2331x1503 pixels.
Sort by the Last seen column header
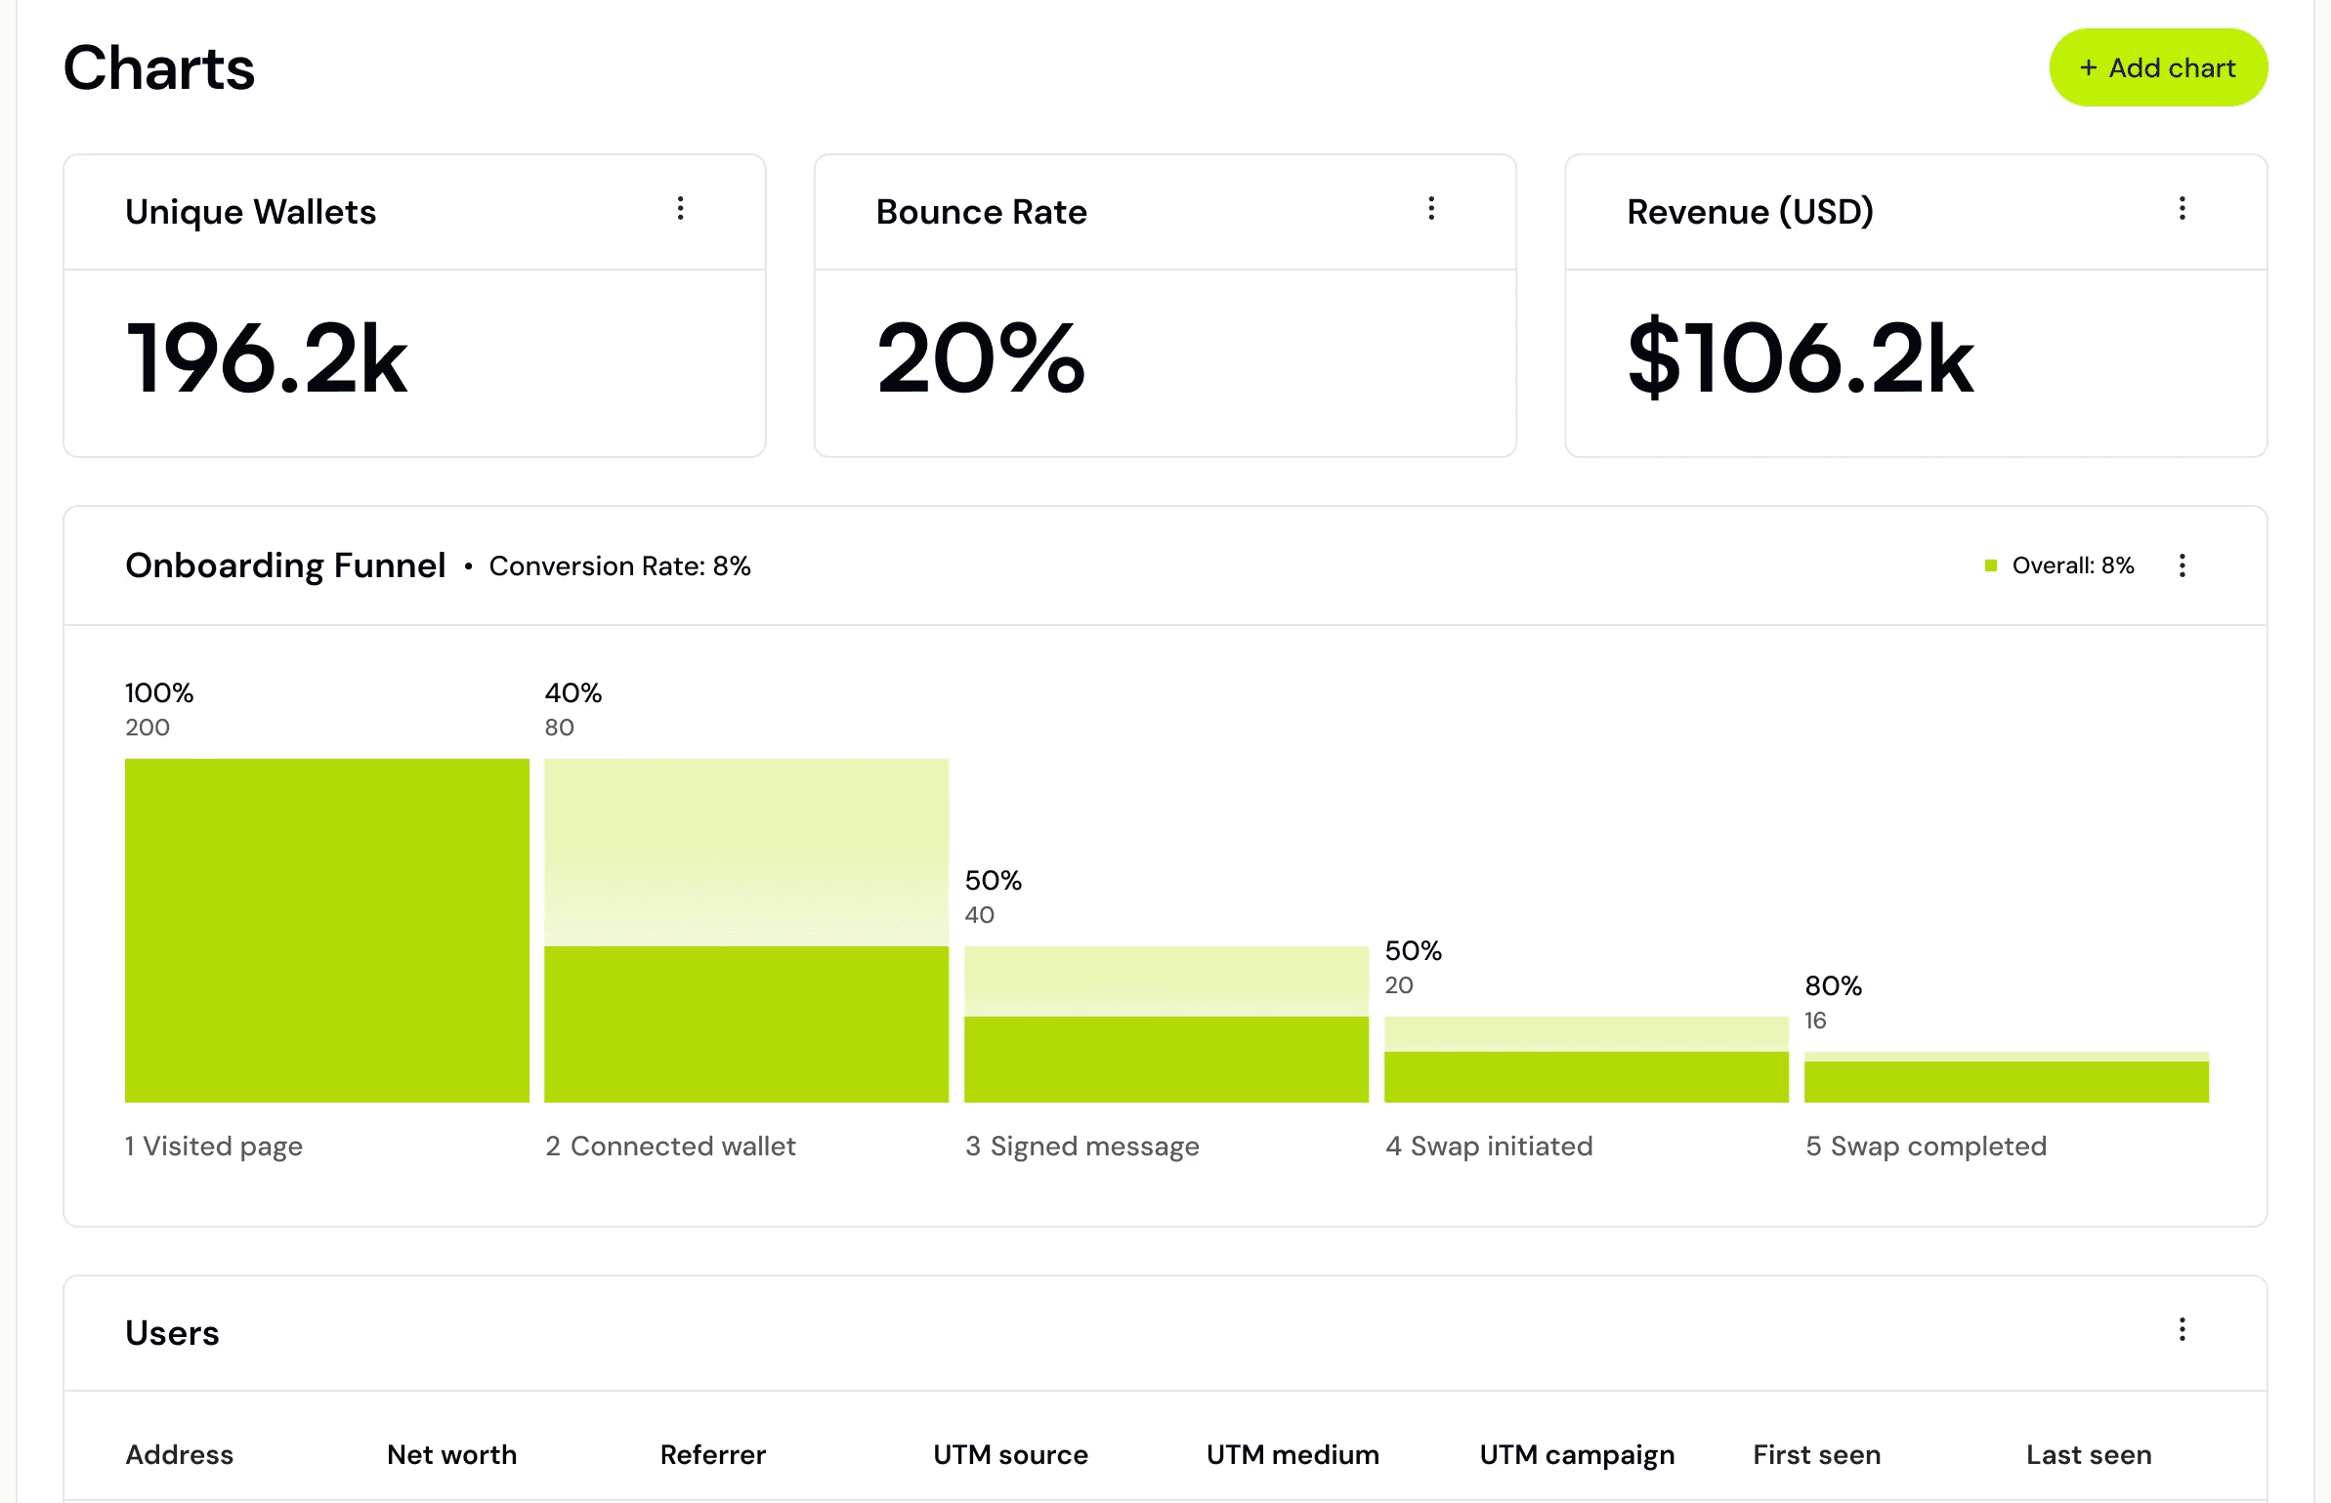(x=2089, y=1454)
